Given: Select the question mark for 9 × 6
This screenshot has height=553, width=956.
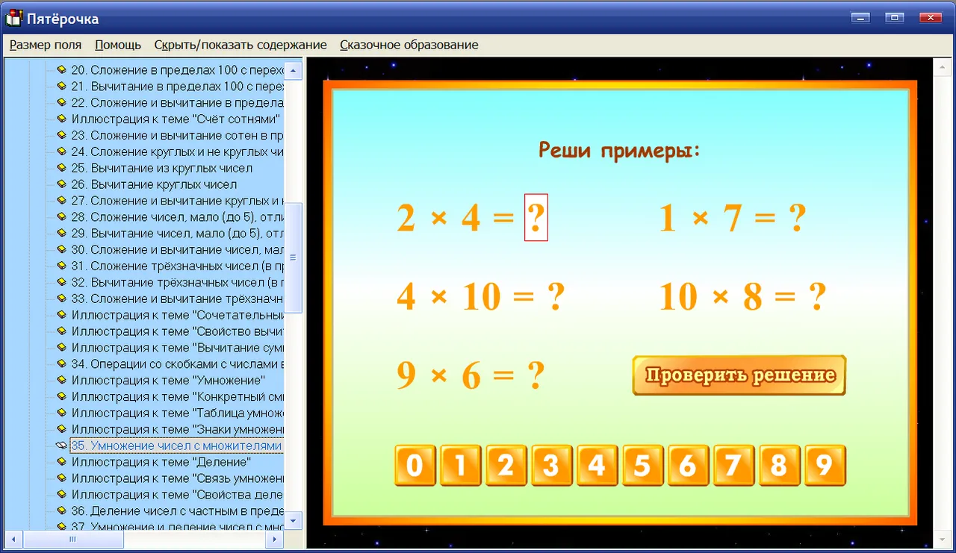Looking at the screenshot, I should [535, 375].
